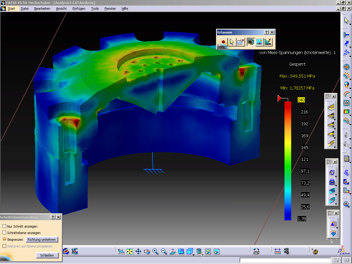Click the Multi-View four-pane icon

pos(181,251)
